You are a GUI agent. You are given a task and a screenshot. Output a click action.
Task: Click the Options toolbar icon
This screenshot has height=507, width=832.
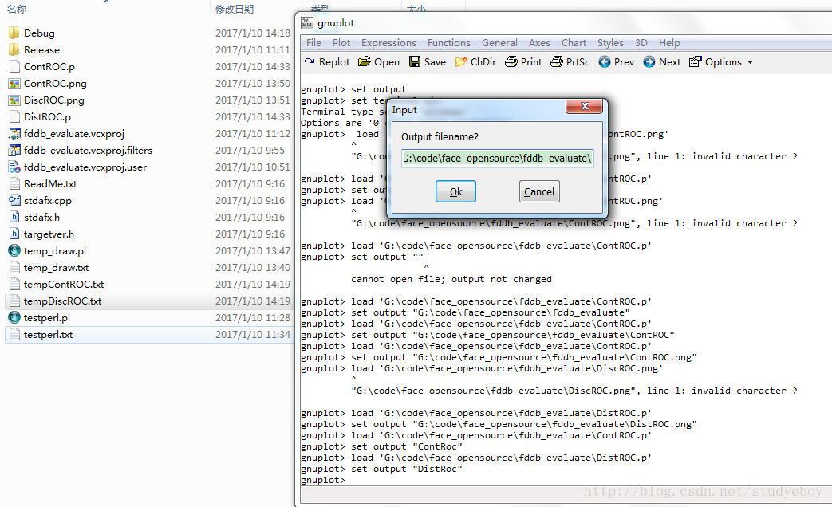coord(695,62)
